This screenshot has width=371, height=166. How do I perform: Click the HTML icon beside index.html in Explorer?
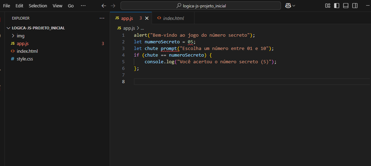[x=13, y=51]
